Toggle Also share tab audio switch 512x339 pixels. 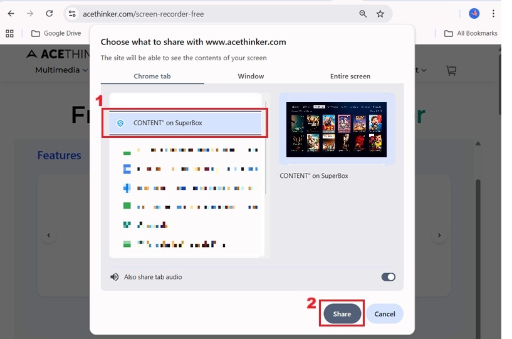coord(389,277)
